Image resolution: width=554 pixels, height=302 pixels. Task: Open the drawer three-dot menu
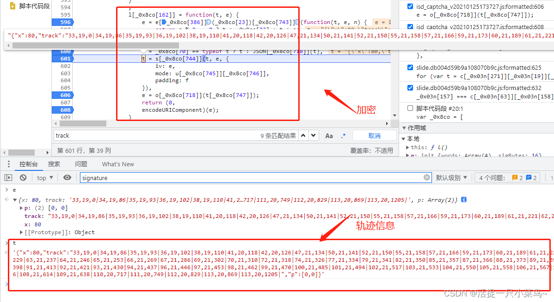click(x=9, y=164)
